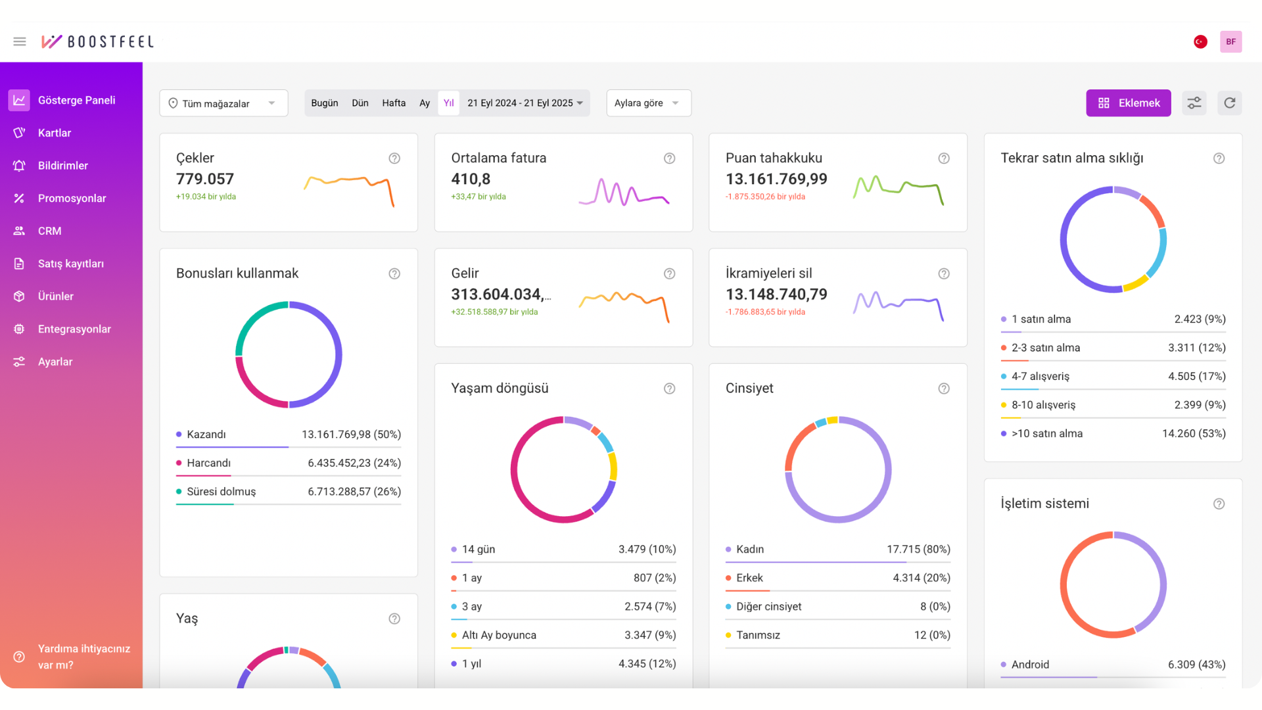Expand the Tüm mağazalar store dropdown
This screenshot has height=710, width=1262.
223,103
